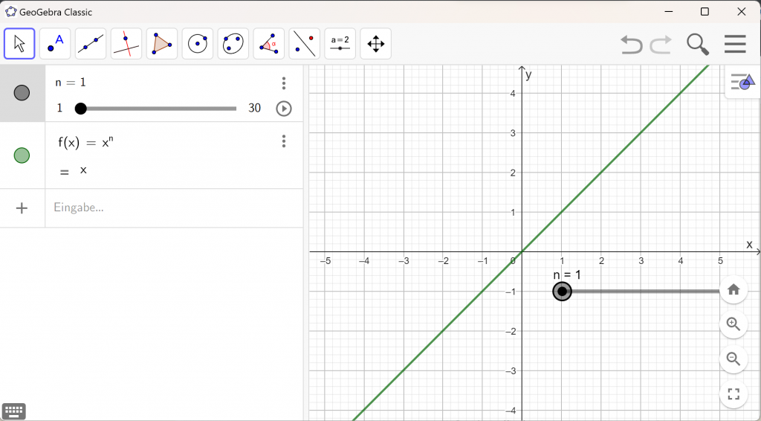The width and height of the screenshot is (761, 421).
Task: Choose the Angle tool
Action: (269, 44)
